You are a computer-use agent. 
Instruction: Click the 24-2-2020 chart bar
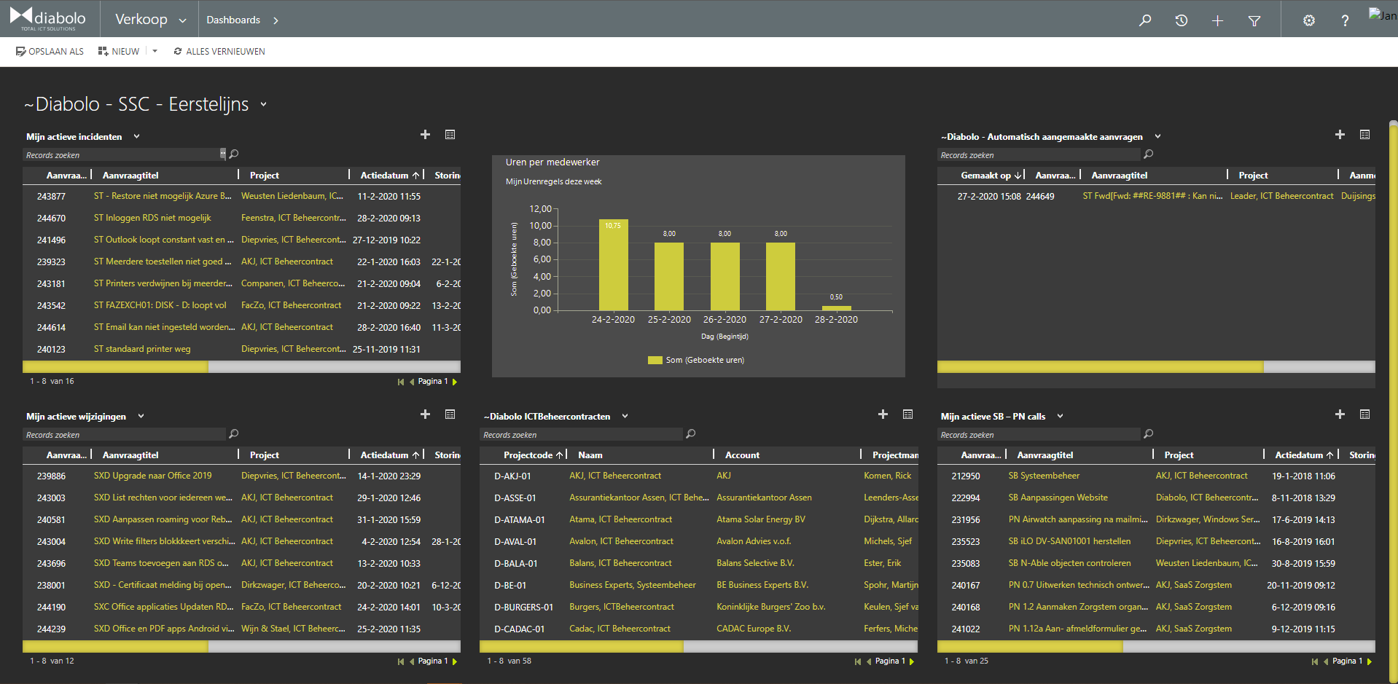613,264
